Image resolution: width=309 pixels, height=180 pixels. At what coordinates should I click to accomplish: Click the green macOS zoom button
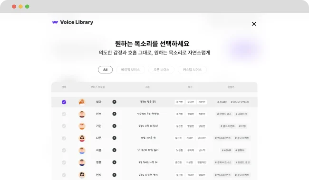(x=27, y=7)
